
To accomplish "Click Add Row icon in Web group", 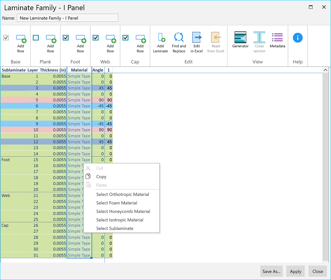I will click(111, 38).
